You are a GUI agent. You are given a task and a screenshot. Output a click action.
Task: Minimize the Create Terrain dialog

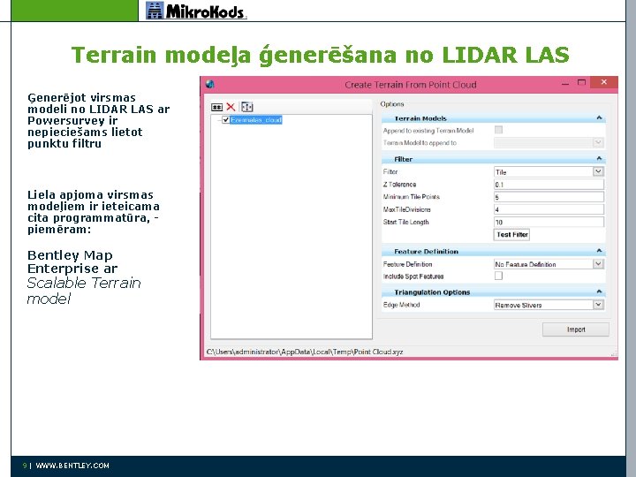tap(565, 84)
